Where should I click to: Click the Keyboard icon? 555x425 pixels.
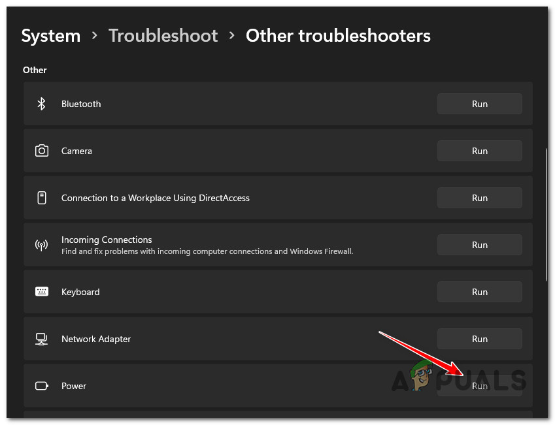[x=41, y=292]
